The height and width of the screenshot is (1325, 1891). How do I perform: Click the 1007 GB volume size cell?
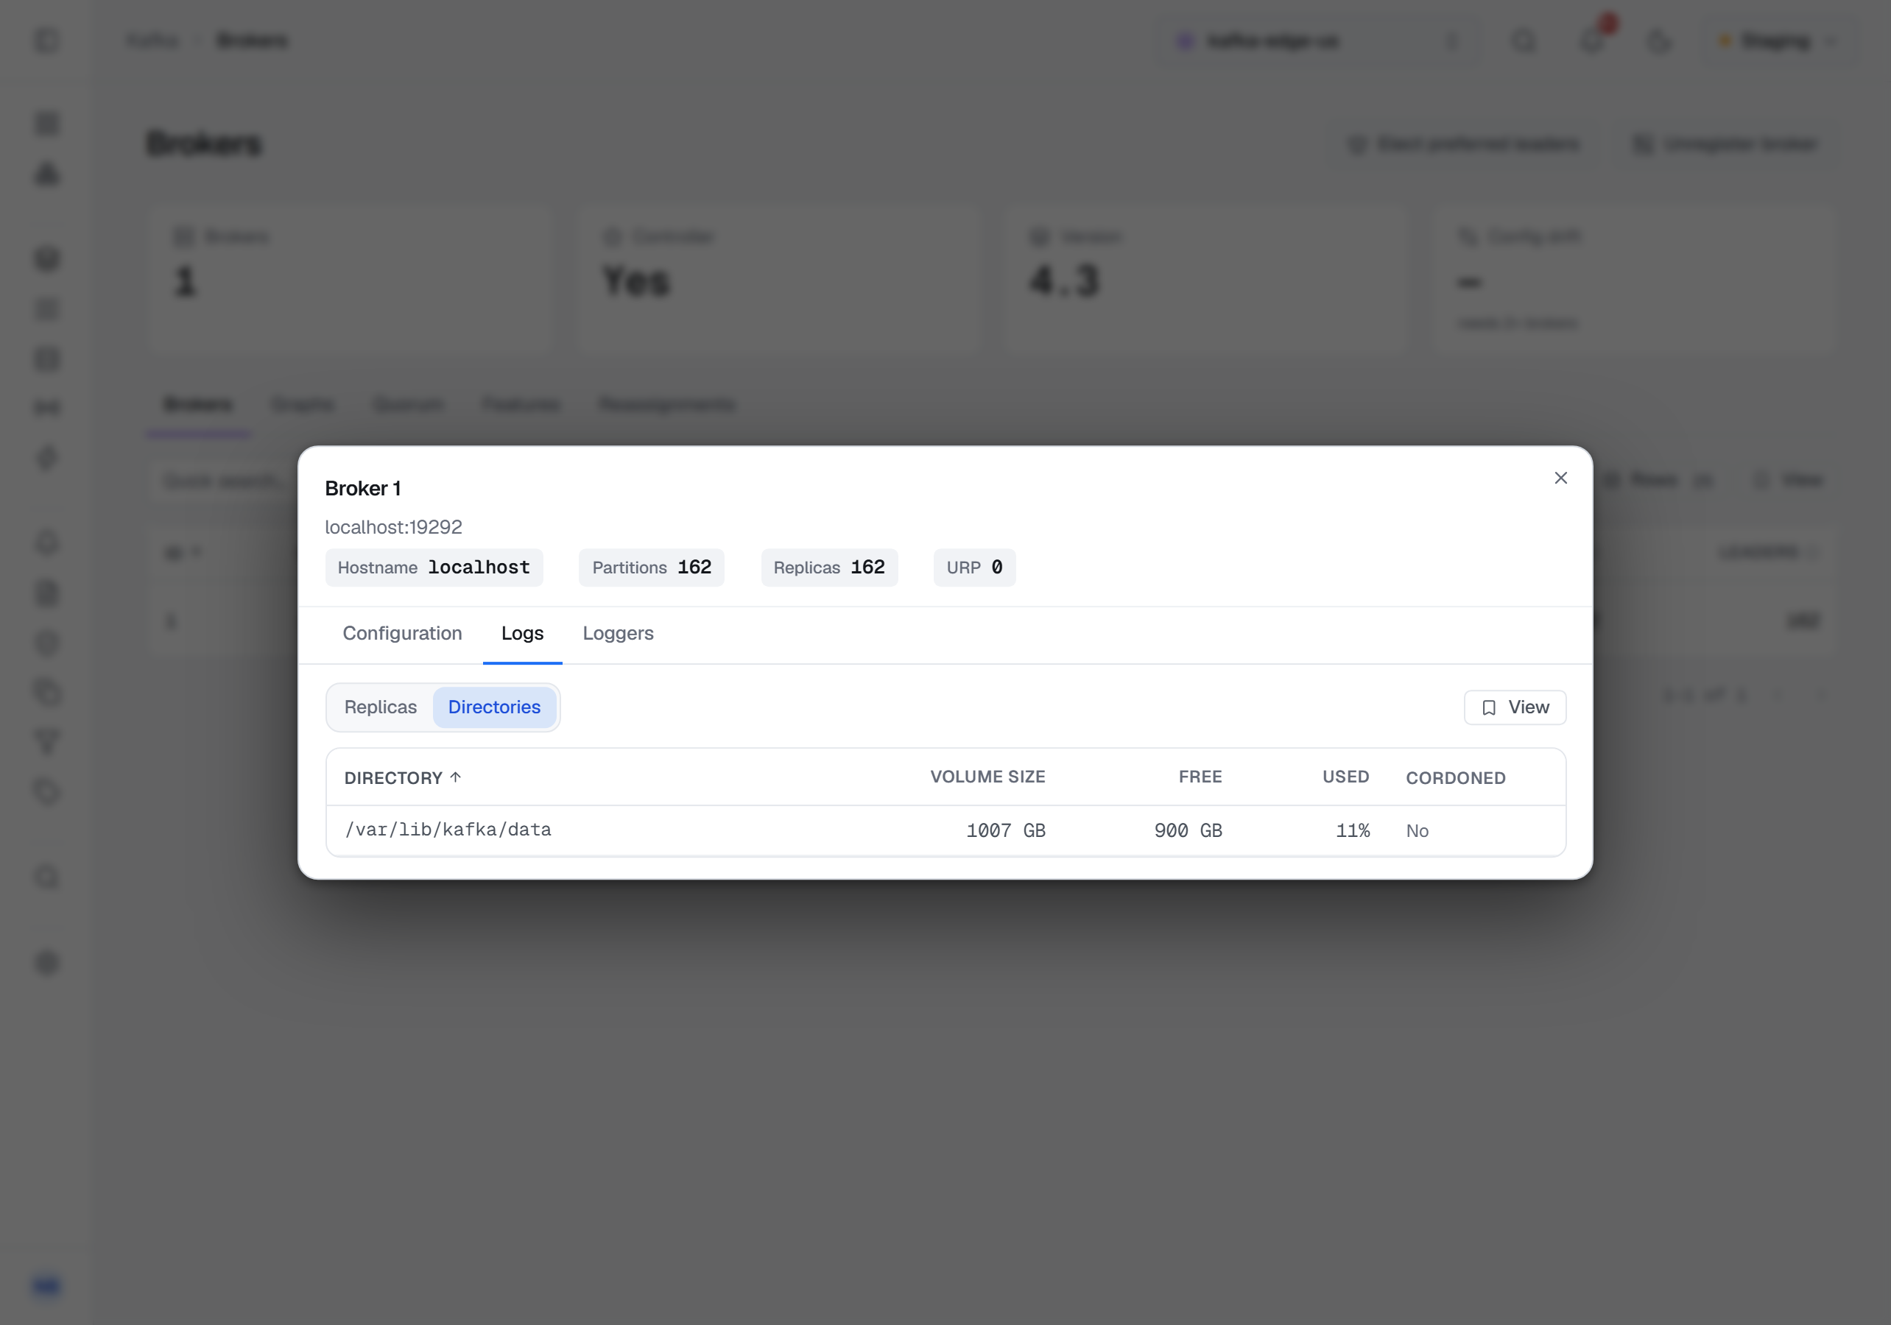1006,830
